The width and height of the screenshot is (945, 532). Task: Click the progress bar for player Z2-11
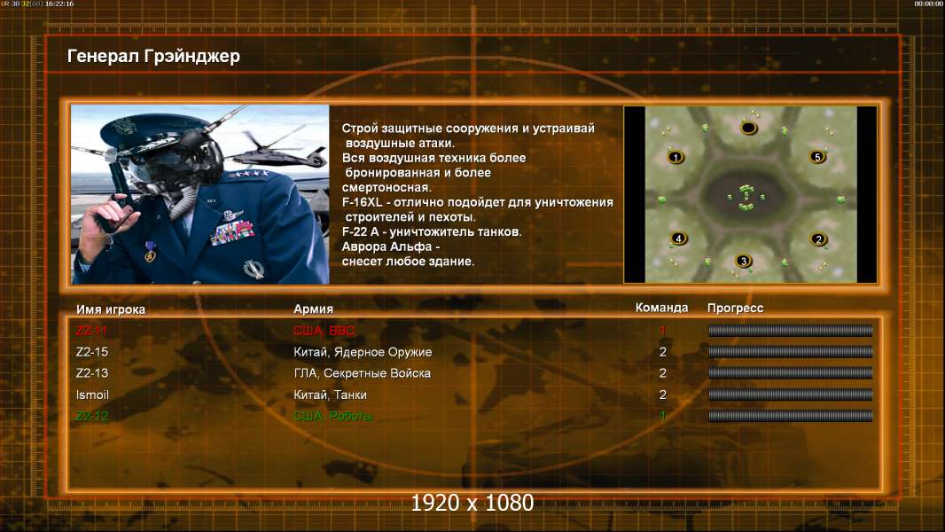pyautogui.click(x=791, y=330)
